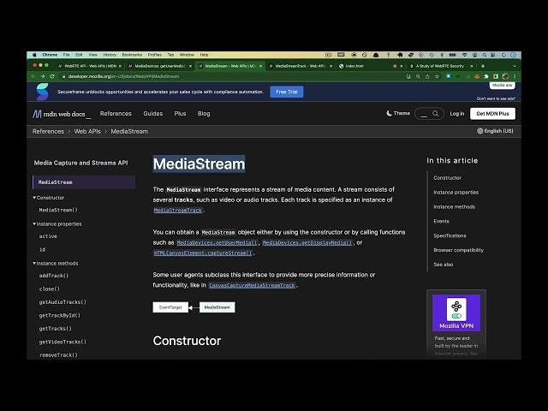Image resolution: width=548 pixels, height=411 pixels.
Task: Open the Chrome menu bar item
Action: pyautogui.click(x=50, y=55)
